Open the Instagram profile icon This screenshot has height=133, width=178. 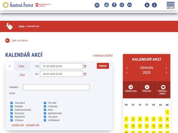pos(122,5)
